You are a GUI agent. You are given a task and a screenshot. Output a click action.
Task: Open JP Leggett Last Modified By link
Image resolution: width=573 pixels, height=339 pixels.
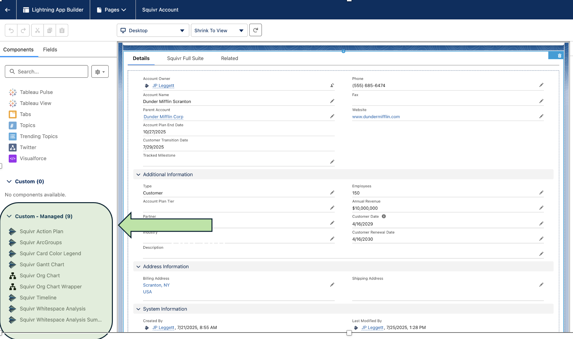[x=373, y=327]
